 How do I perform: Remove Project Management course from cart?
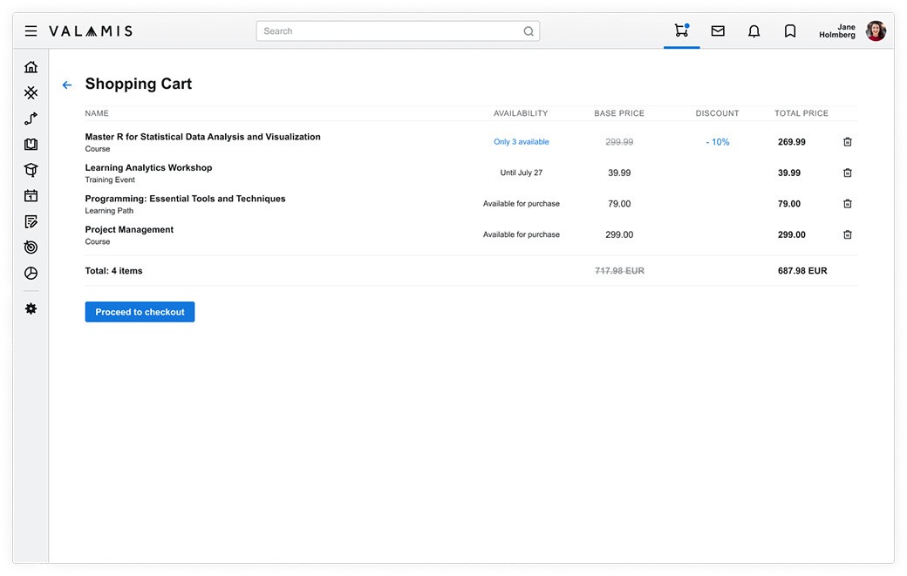848,234
